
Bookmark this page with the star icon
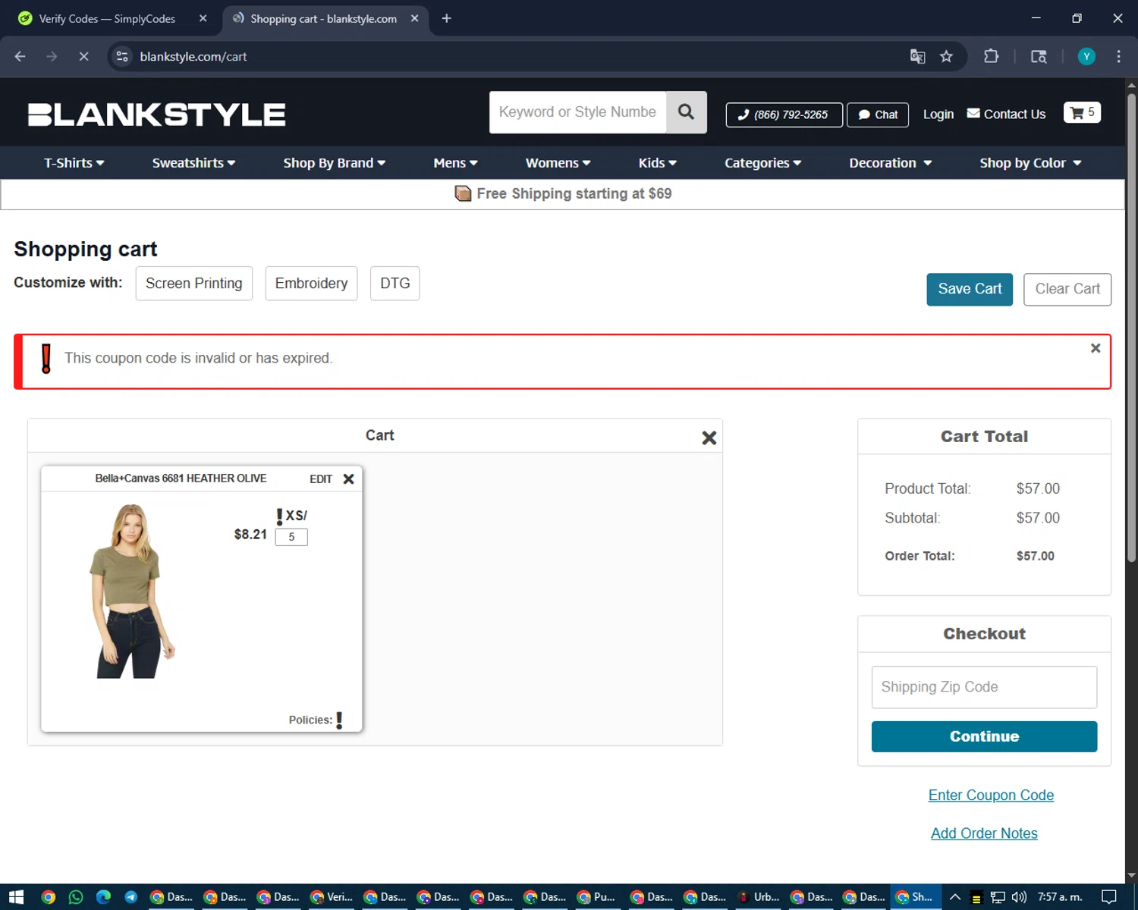(x=946, y=56)
